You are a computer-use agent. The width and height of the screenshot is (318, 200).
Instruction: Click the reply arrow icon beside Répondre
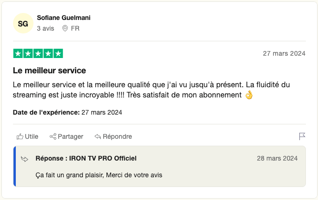tap(98, 136)
